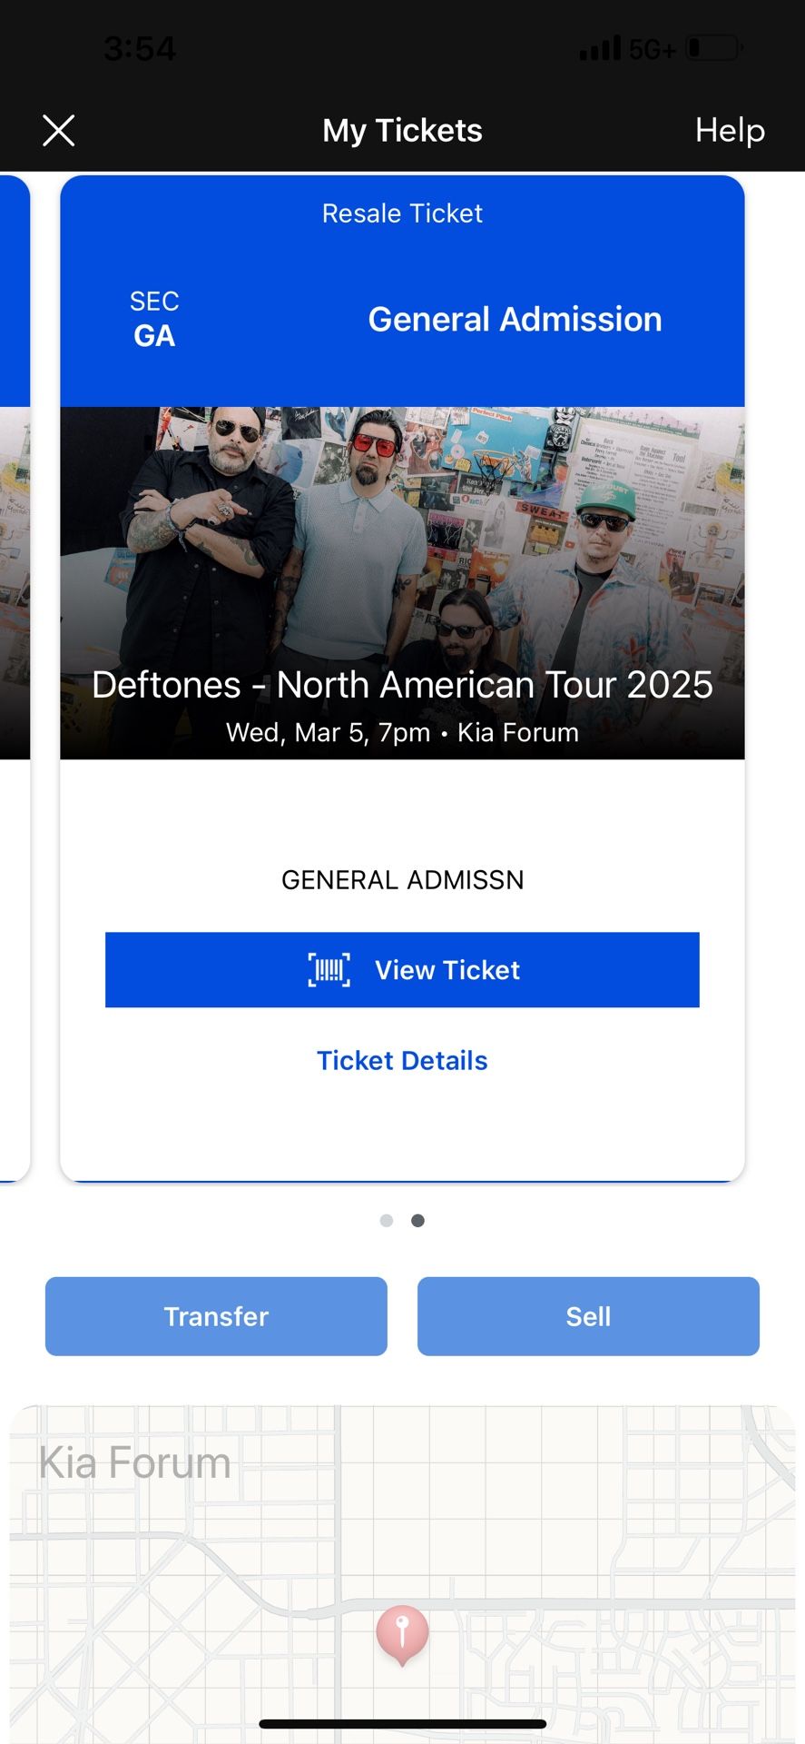Tap GENERAL ADMISSN to expand seat info
The image size is (805, 1744).
[402, 878]
